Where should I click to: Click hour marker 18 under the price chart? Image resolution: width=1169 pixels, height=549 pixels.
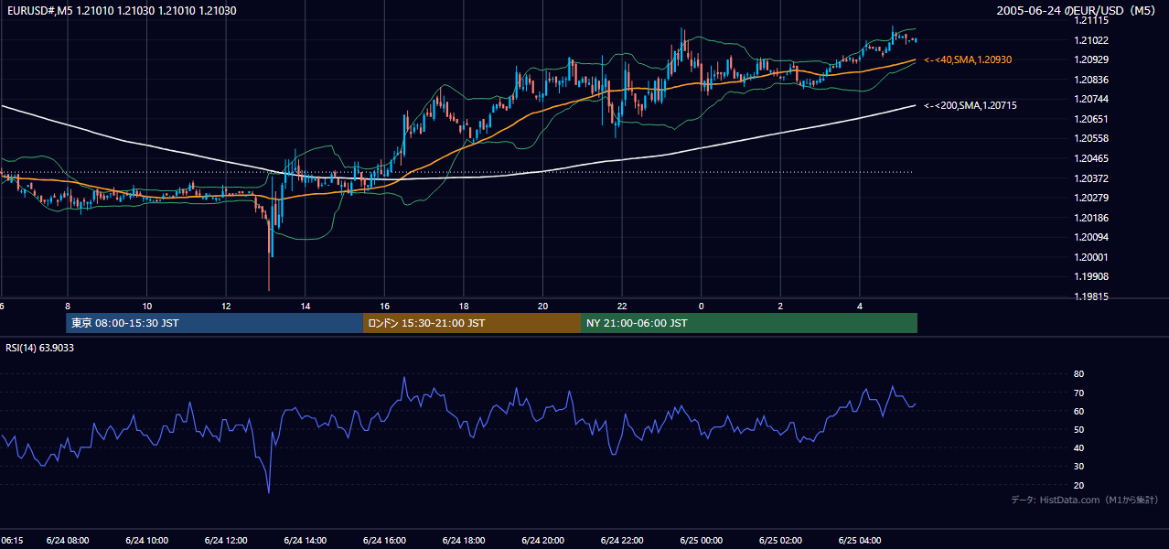pos(464,306)
